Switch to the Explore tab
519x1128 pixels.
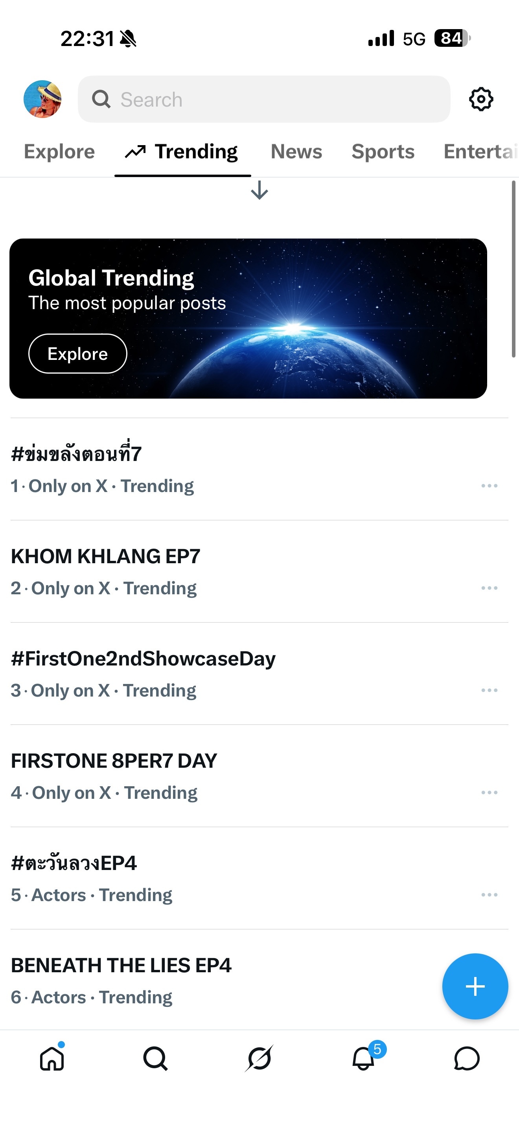pyautogui.click(x=59, y=151)
